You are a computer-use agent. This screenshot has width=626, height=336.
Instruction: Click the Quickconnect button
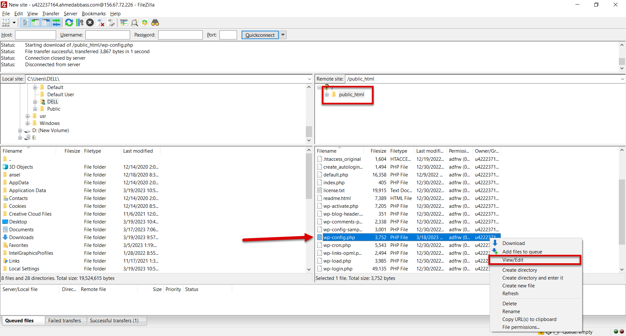click(260, 35)
